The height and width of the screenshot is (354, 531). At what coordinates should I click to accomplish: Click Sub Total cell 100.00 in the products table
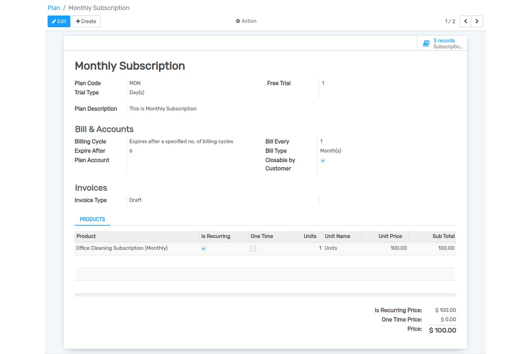click(x=446, y=248)
